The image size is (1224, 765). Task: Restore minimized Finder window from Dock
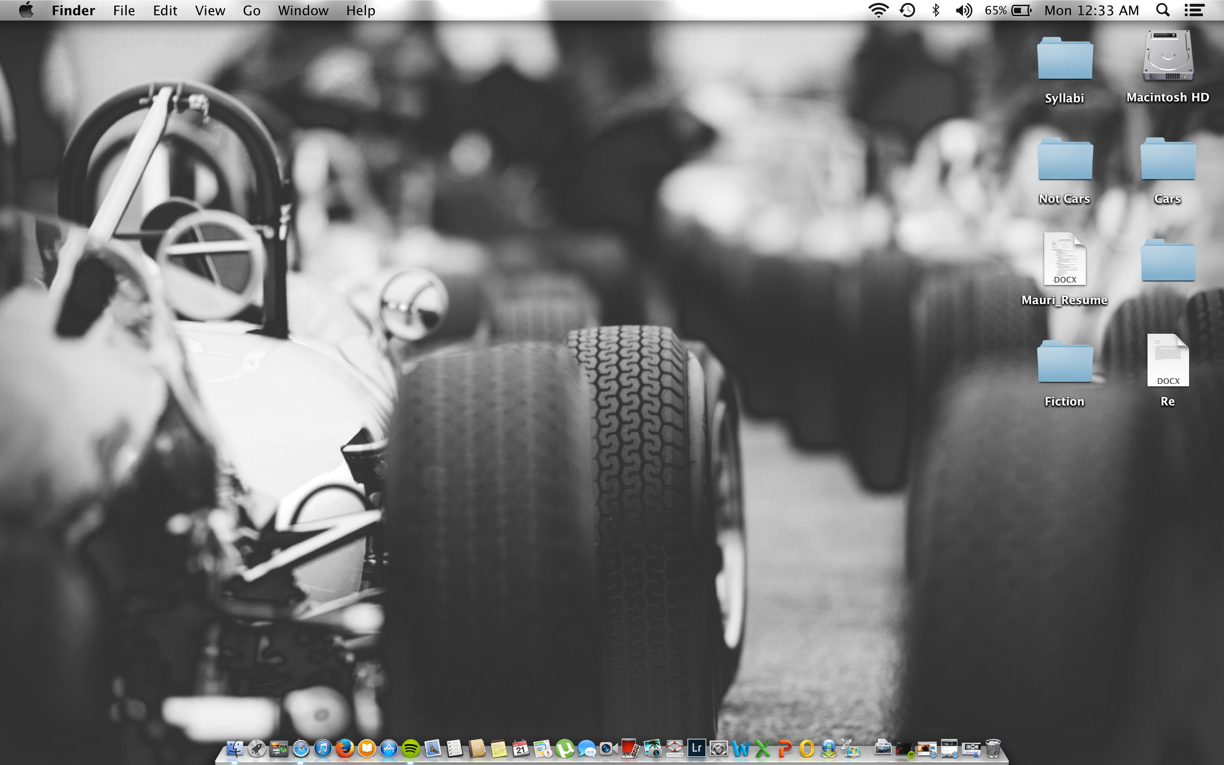pos(971,749)
